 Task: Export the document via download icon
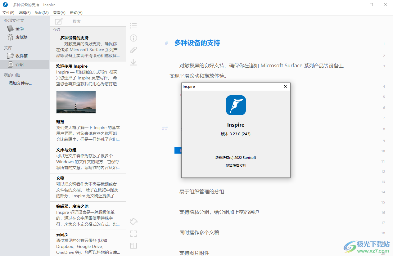pyautogui.click(x=133, y=62)
